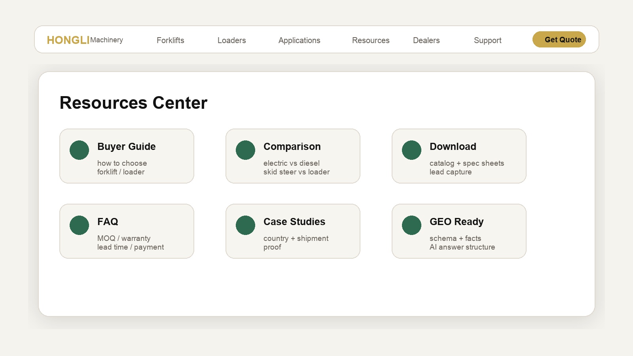
Task: Select Resources in the top navigation
Action: point(371,40)
